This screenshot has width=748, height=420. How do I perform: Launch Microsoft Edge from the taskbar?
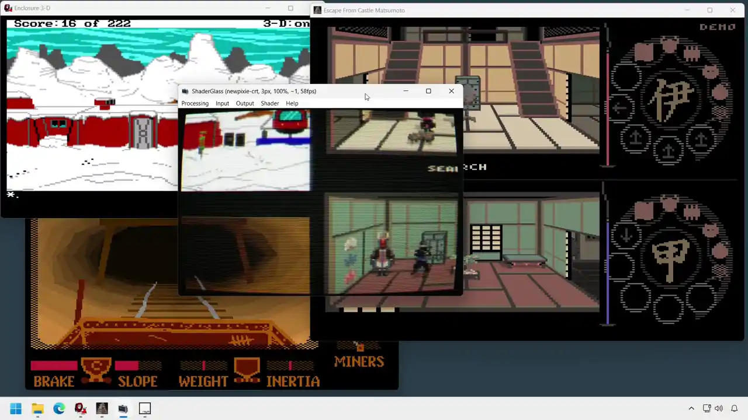click(x=59, y=408)
